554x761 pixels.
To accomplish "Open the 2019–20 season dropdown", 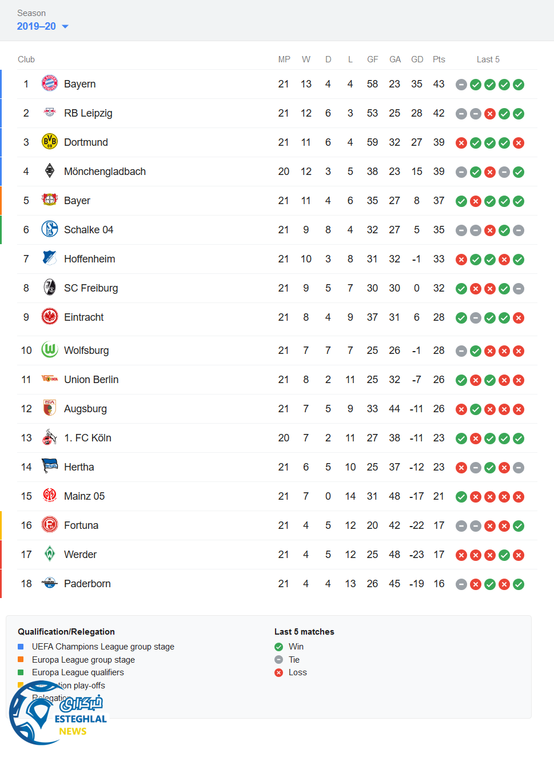I will pos(43,26).
